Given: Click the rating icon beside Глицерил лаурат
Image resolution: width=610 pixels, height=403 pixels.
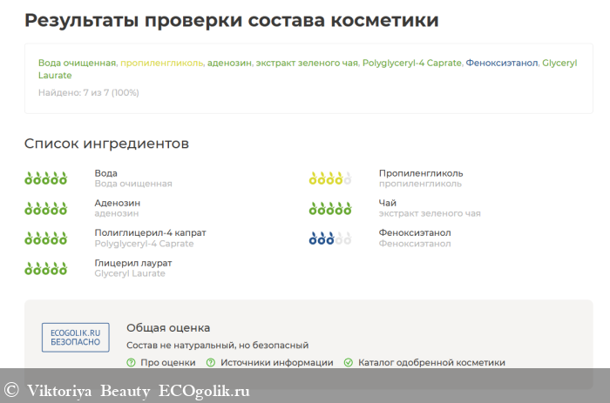Looking at the screenshot, I should 45,268.
